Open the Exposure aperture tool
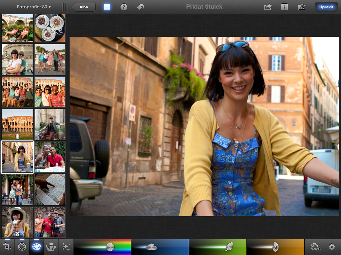Image resolution: width=341 pixels, height=255 pixels. [x=22, y=247]
